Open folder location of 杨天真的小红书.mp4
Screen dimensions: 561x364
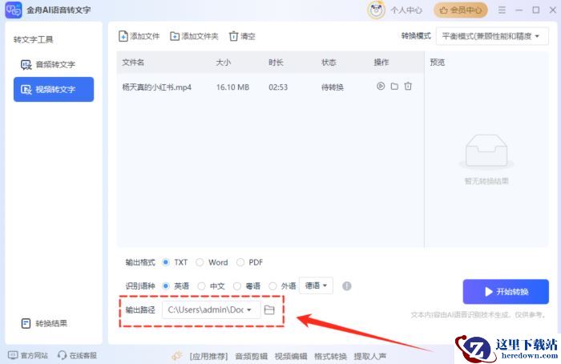394,87
